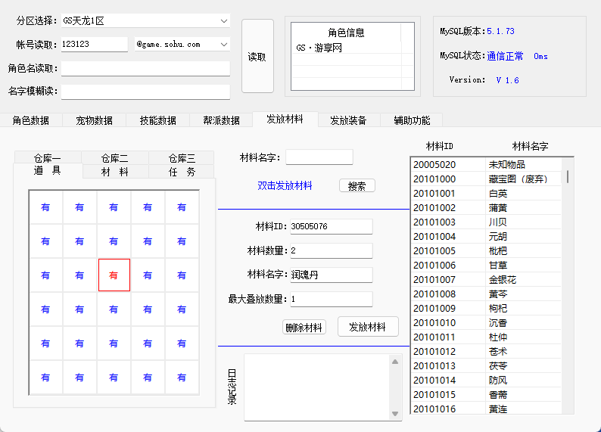
Task: Open the 宠物数据 tab
Action: (x=95, y=120)
